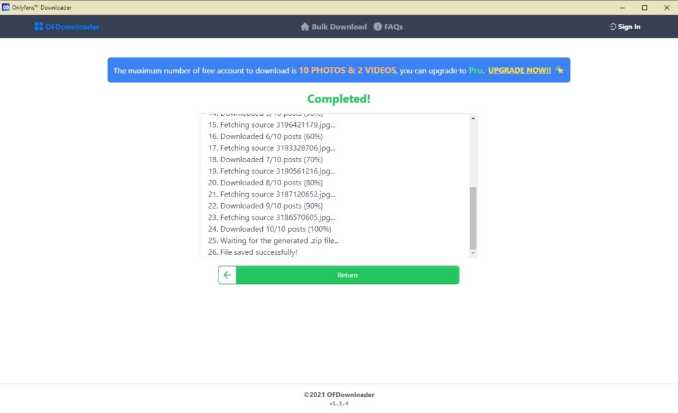Open the Bulk Download menu item

tap(339, 26)
